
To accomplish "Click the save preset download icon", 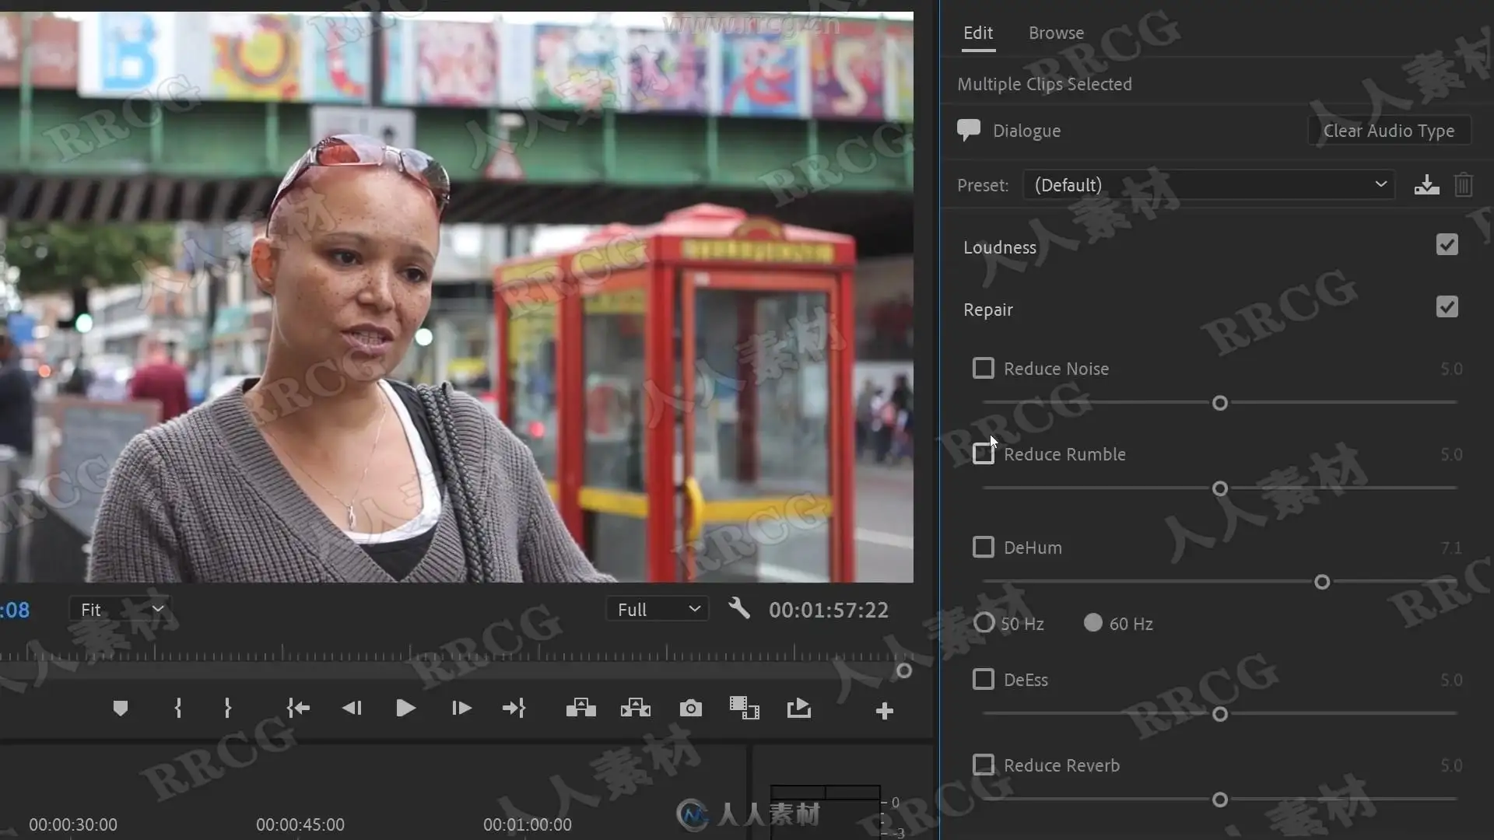I will tap(1426, 185).
